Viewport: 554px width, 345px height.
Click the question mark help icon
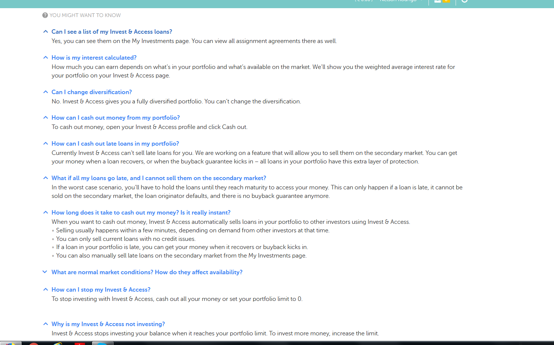click(x=45, y=15)
